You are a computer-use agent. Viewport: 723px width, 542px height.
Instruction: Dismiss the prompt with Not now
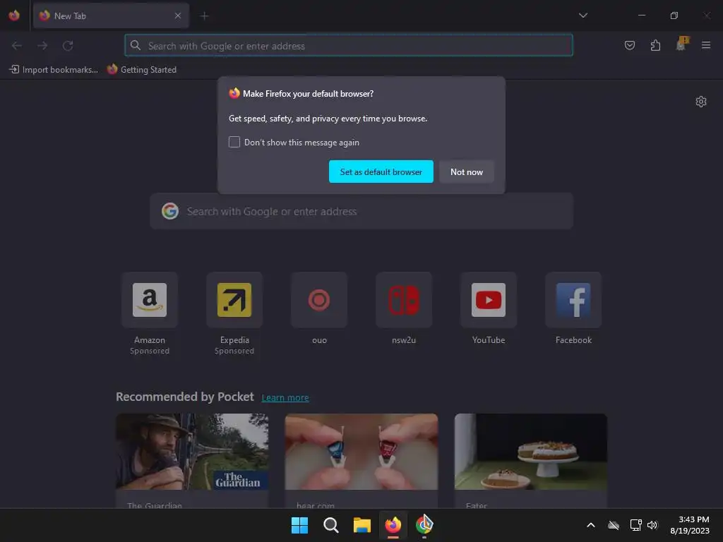(467, 172)
